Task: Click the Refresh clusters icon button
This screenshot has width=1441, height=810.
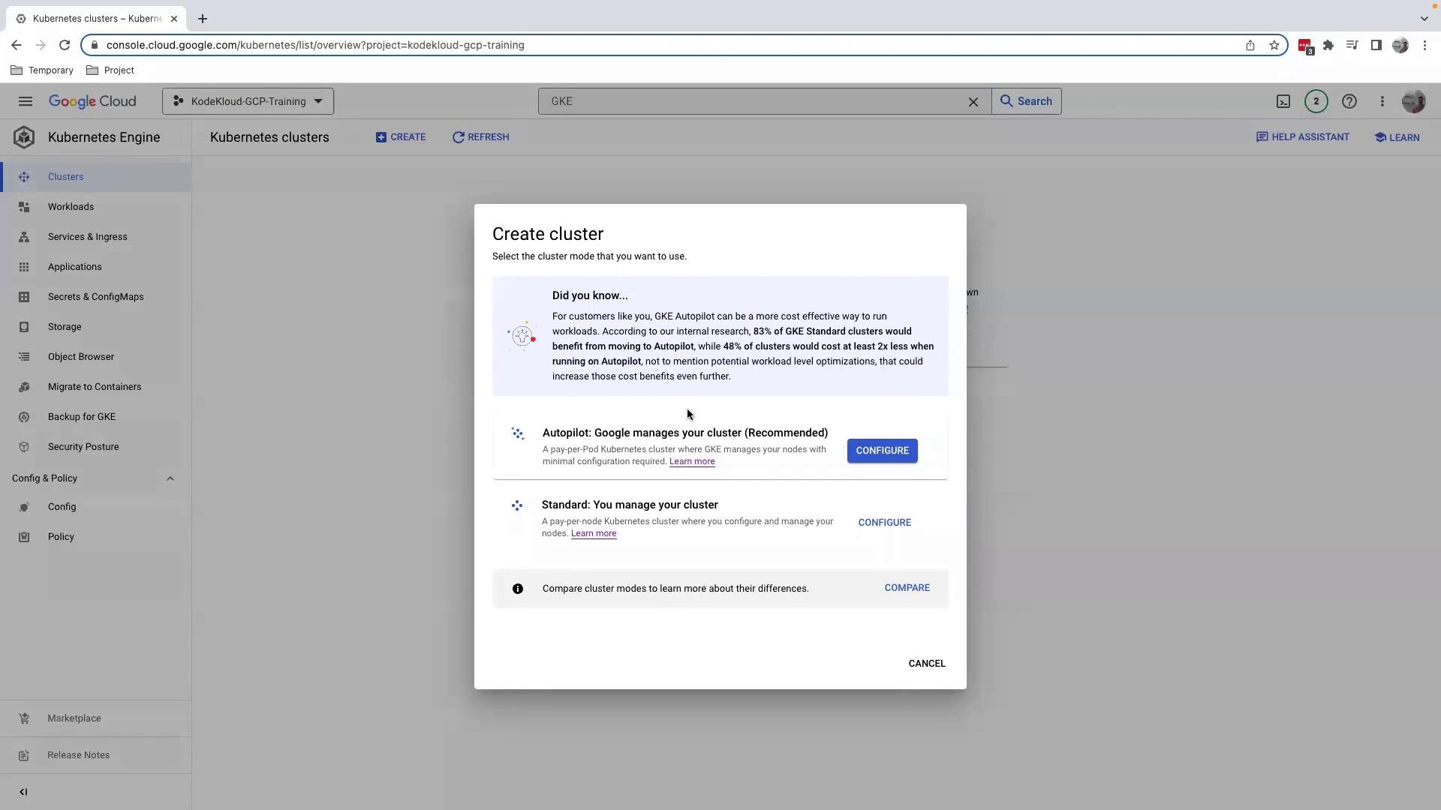Action: tap(480, 137)
